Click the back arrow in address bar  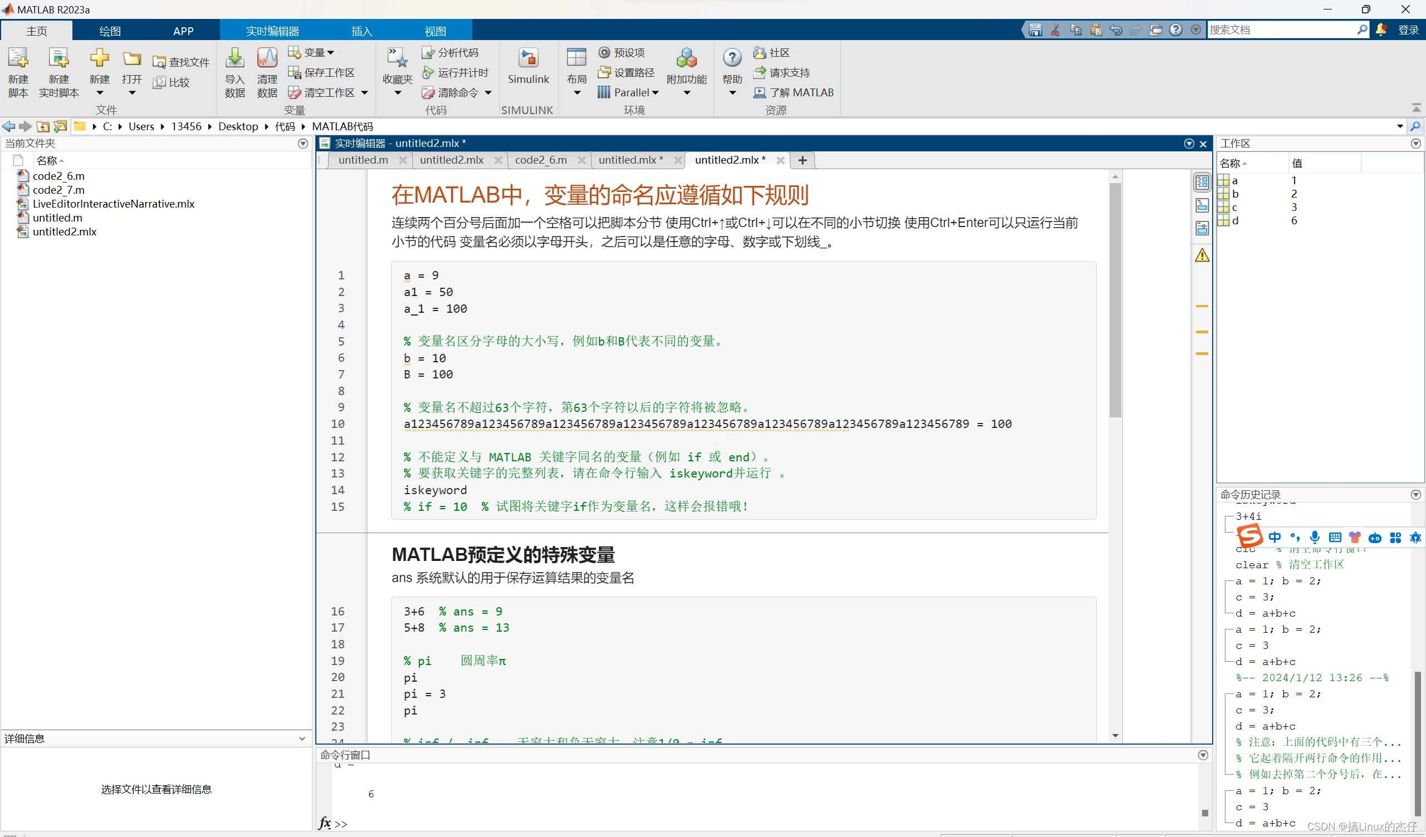click(x=8, y=126)
